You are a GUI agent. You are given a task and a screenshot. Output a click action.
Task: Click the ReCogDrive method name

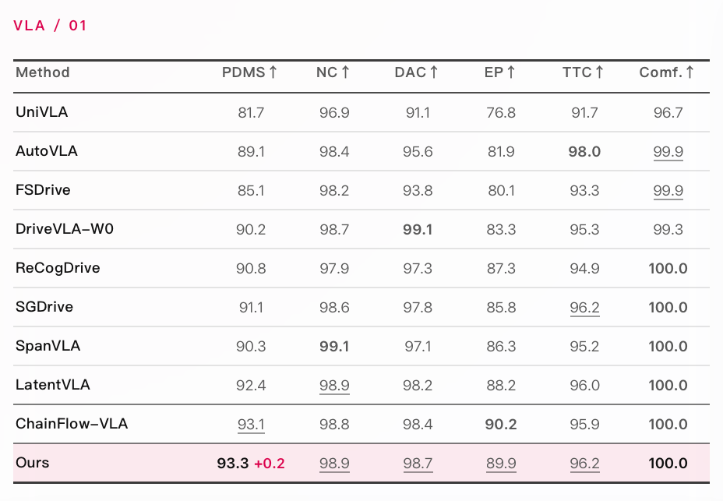(58, 268)
